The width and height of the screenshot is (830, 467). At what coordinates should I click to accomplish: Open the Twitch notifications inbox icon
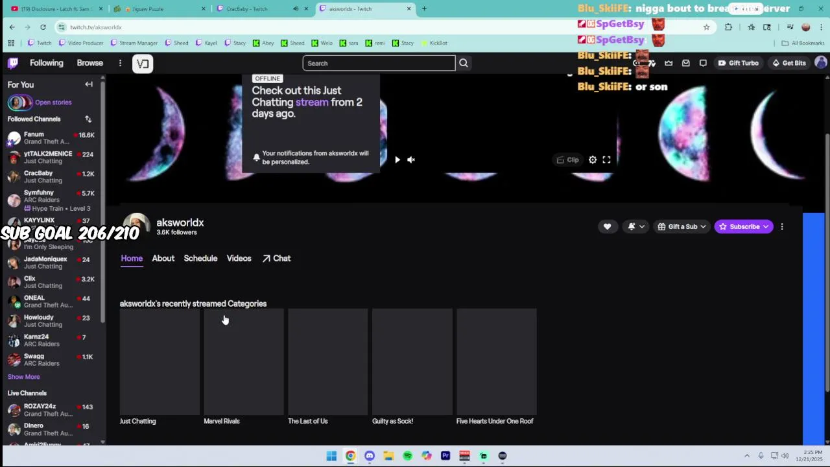685,63
